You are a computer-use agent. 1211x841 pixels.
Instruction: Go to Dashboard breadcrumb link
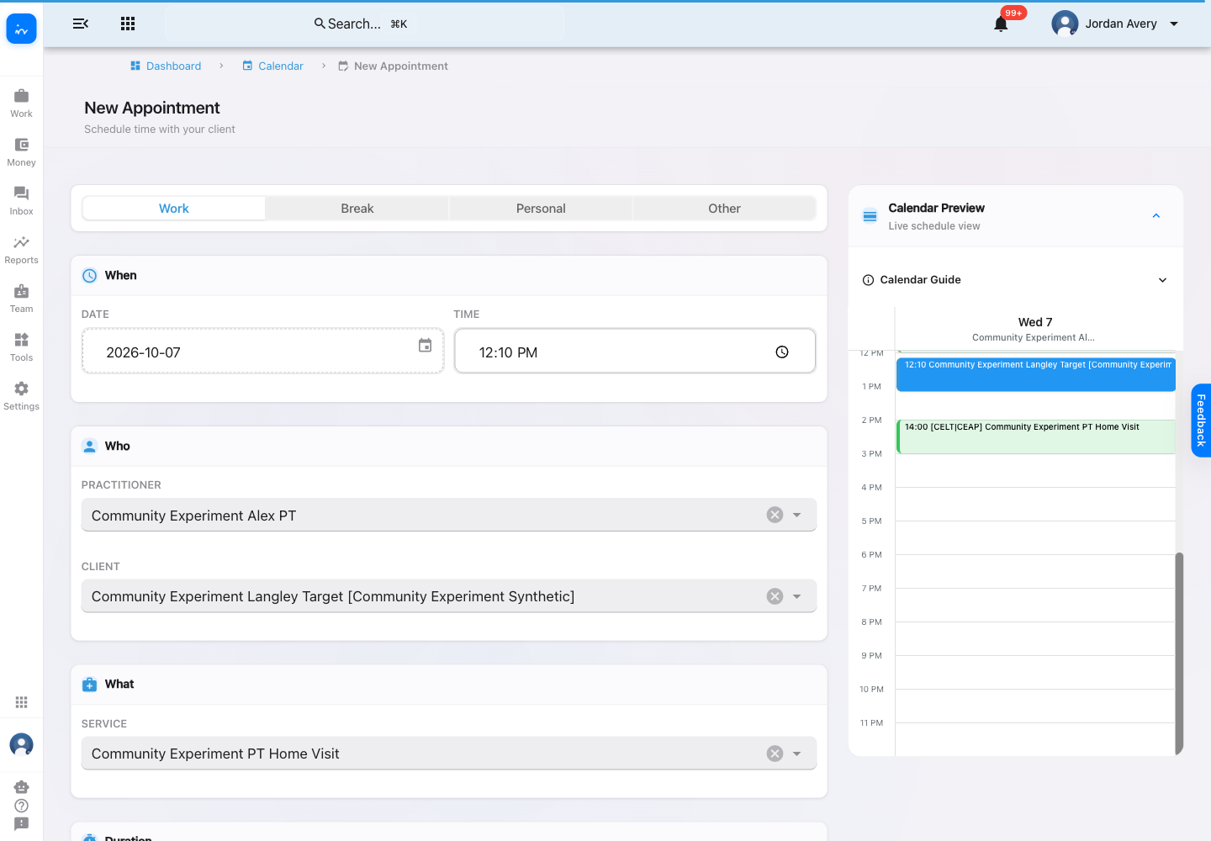click(x=166, y=66)
